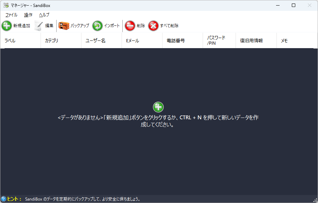Viewport: 318px width, 203px height.
Task: Click the green インポート arrow icon
Action: pos(97,26)
